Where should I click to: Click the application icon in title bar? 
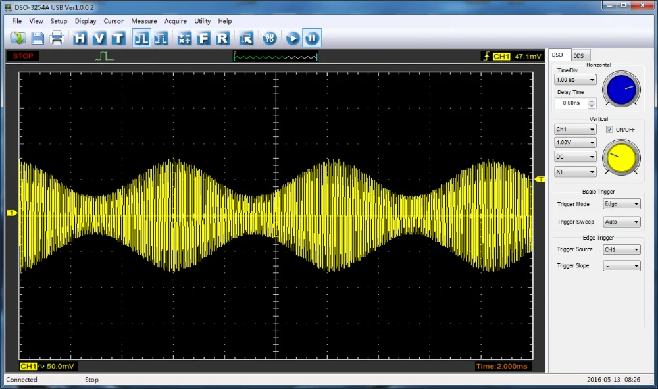point(8,7)
